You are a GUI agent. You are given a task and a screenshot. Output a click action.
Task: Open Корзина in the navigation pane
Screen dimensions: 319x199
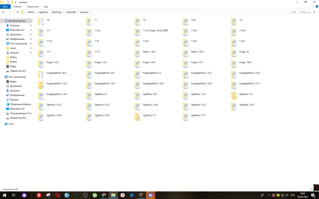click(x=14, y=53)
